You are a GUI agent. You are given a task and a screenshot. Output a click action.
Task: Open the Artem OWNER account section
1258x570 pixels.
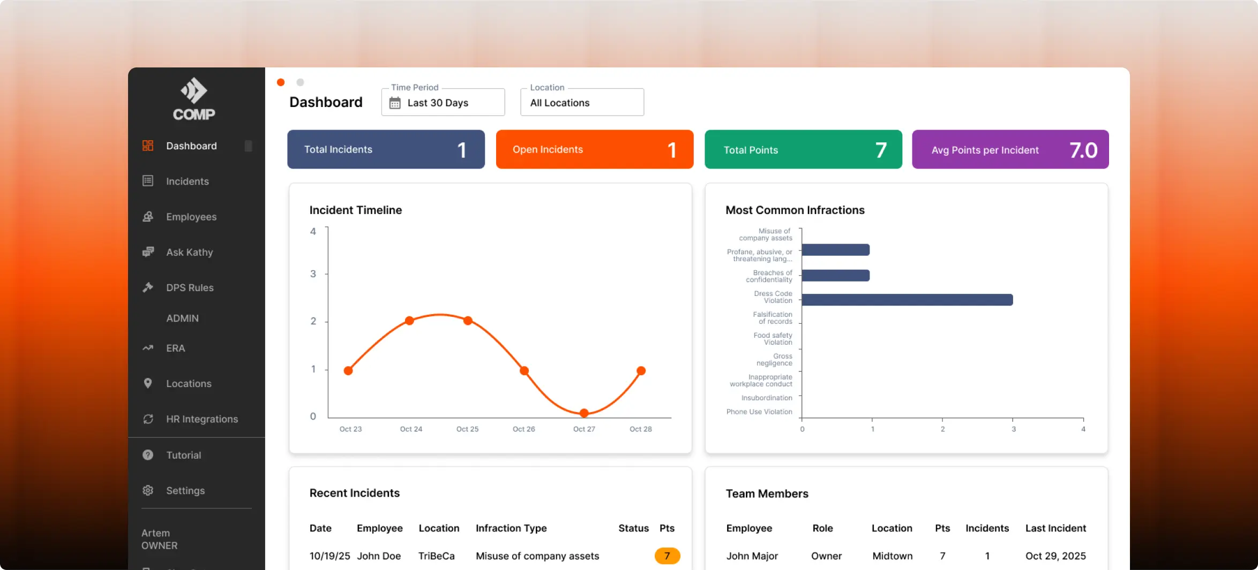pyautogui.click(x=159, y=539)
